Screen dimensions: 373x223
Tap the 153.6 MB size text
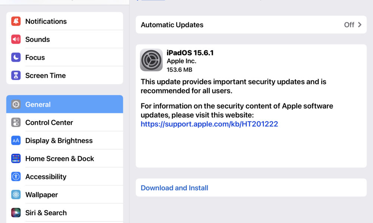(179, 70)
